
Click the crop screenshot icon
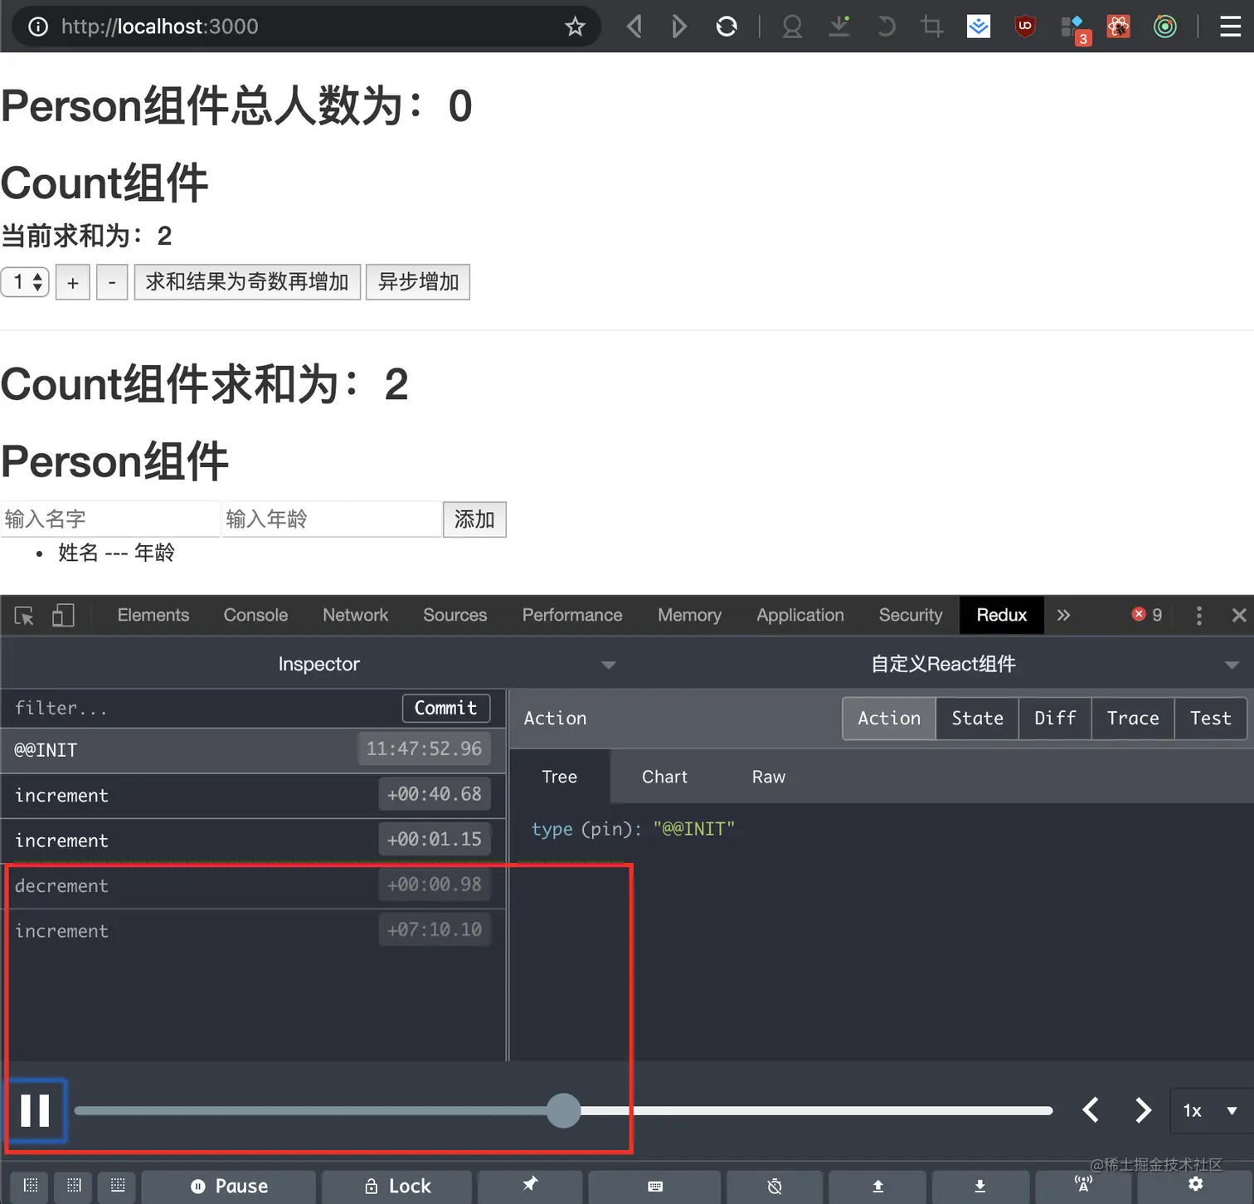[x=932, y=27]
